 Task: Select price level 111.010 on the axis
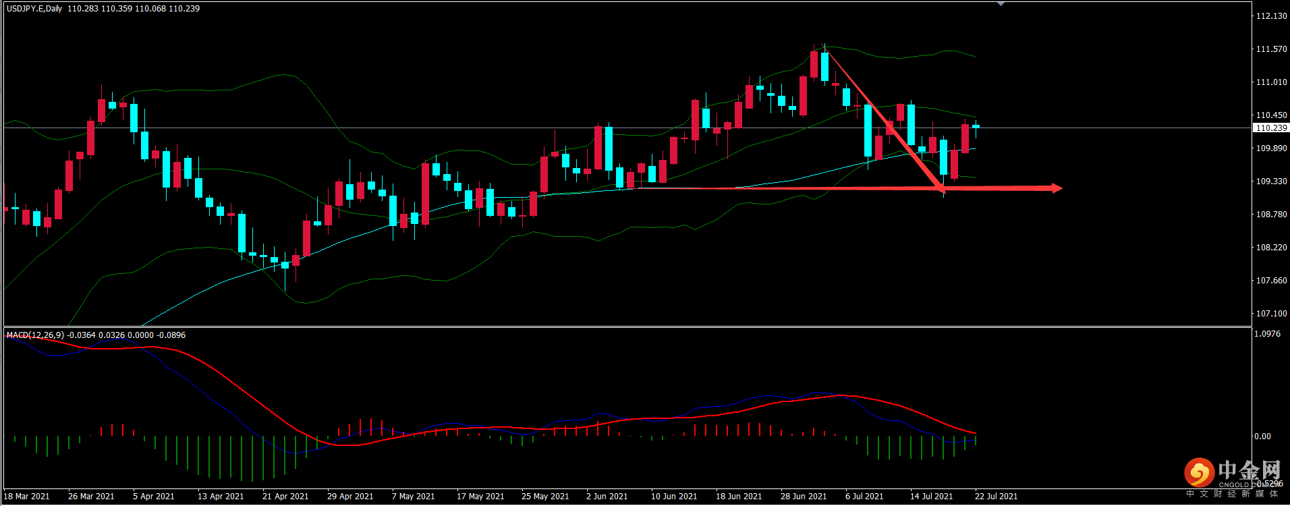pyautogui.click(x=1271, y=82)
